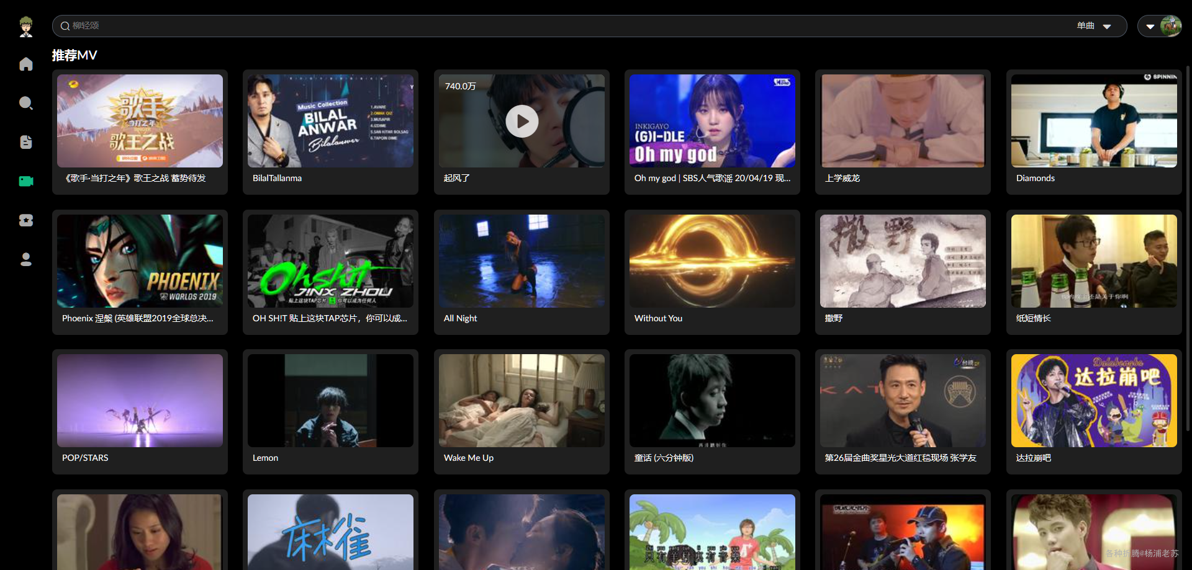Click the 起风了 title text

(456, 178)
